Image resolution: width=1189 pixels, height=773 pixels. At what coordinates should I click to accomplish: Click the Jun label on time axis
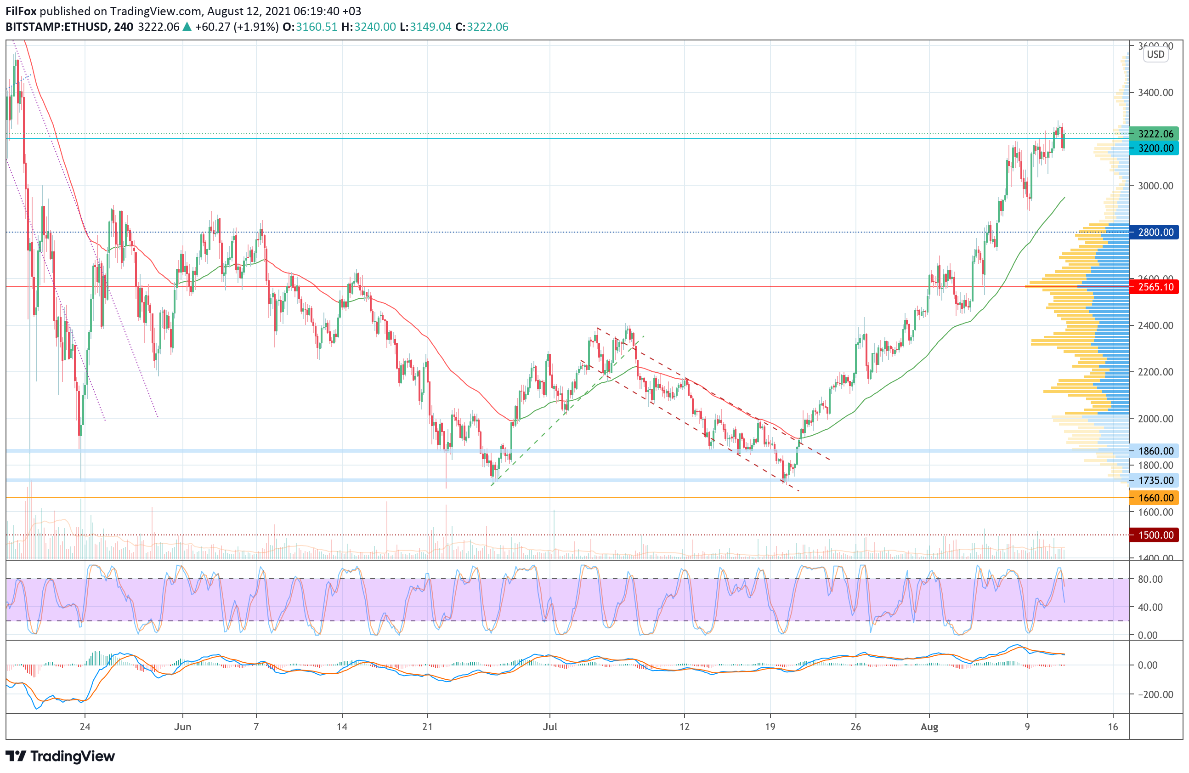182,727
